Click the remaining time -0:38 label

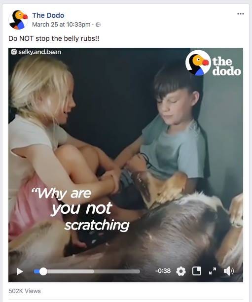[163, 271]
